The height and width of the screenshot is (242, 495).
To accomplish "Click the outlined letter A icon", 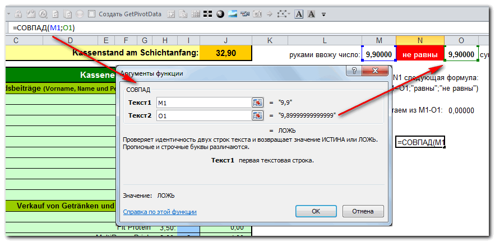I will click(x=299, y=14).
